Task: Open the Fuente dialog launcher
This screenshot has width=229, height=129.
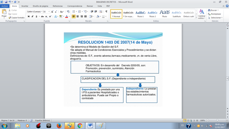Action: click(69, 21)
